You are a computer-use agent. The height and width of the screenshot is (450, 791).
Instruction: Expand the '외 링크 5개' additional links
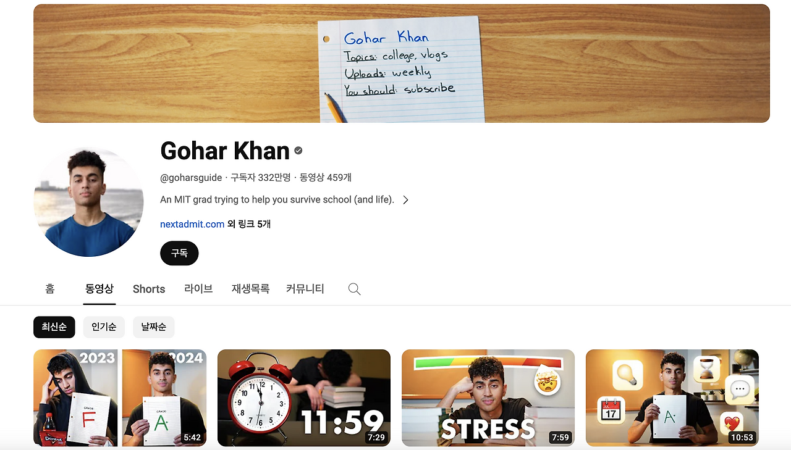pyautogui.click(x=249, y=224)
